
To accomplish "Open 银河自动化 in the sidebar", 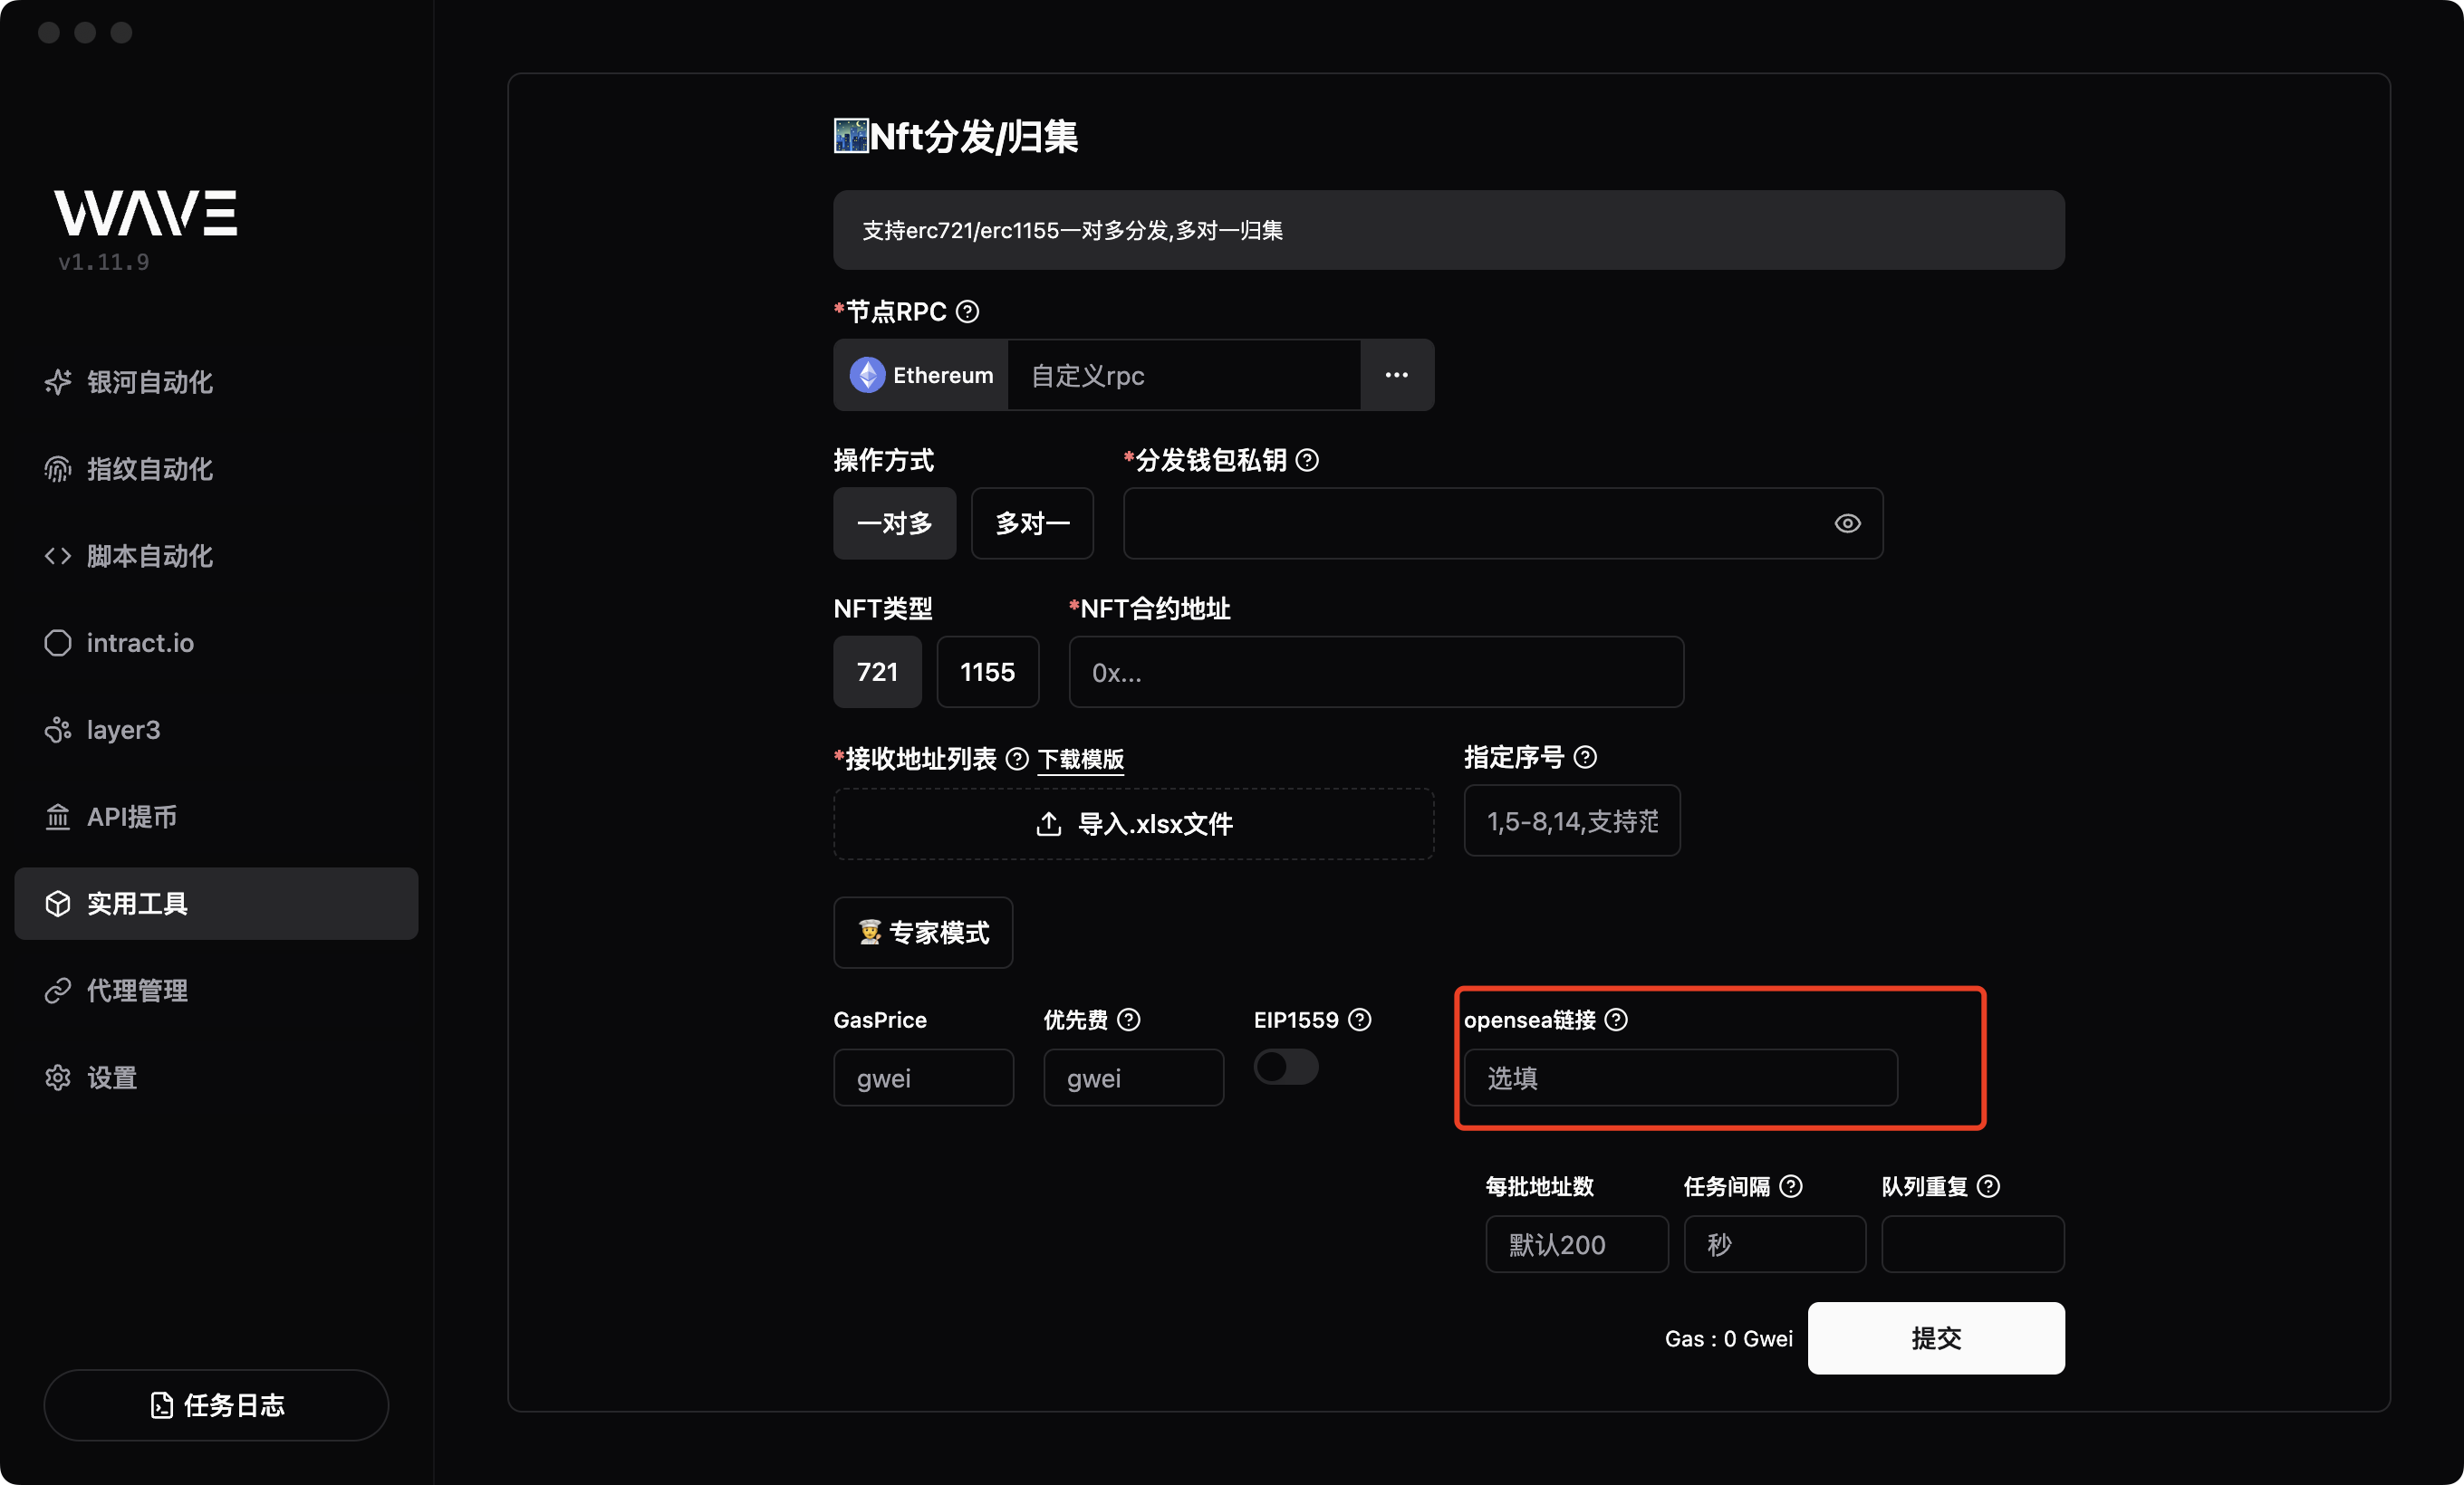I will click(149, 382).
